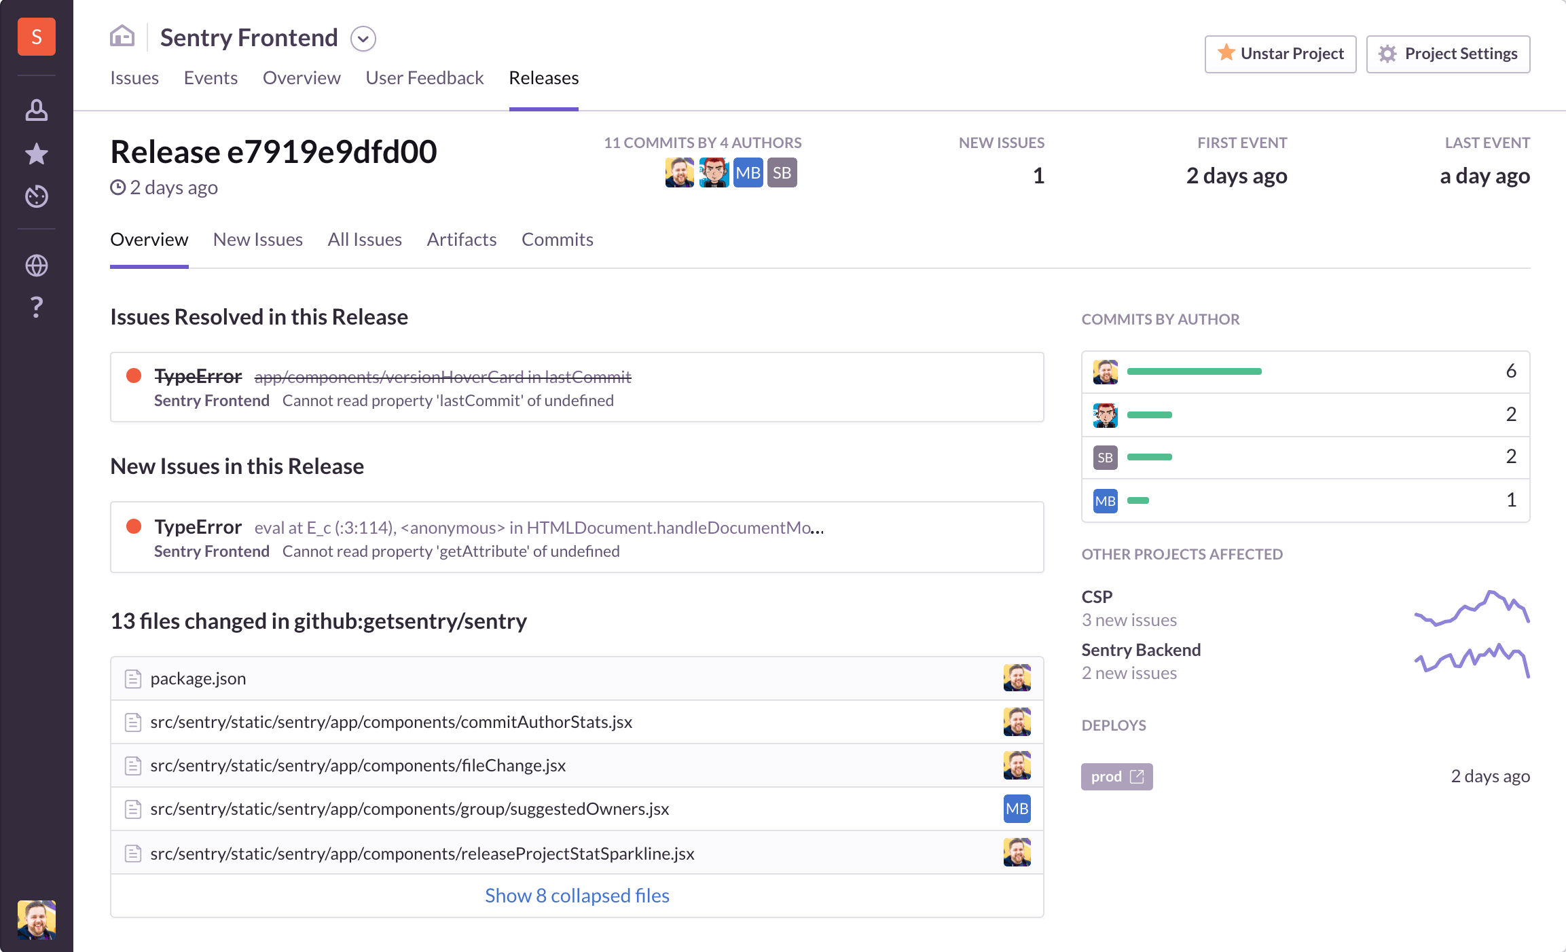Viewport: 1566px width, 952px height.
Task: Go to the Issues navigation tab
Action: coord(134,78)
